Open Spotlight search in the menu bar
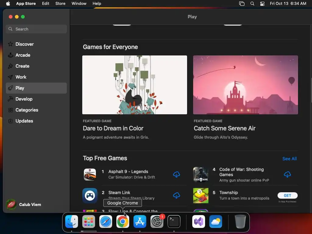This screenshot has height=234, width=312. click(252, 4)
